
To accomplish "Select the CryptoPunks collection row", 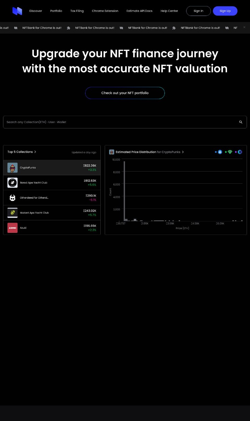I will point(52,167).
